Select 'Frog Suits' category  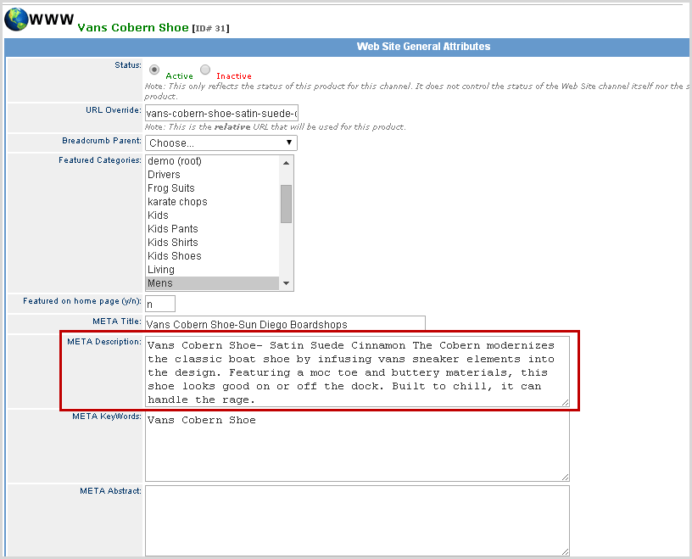(x=212, y=188)
